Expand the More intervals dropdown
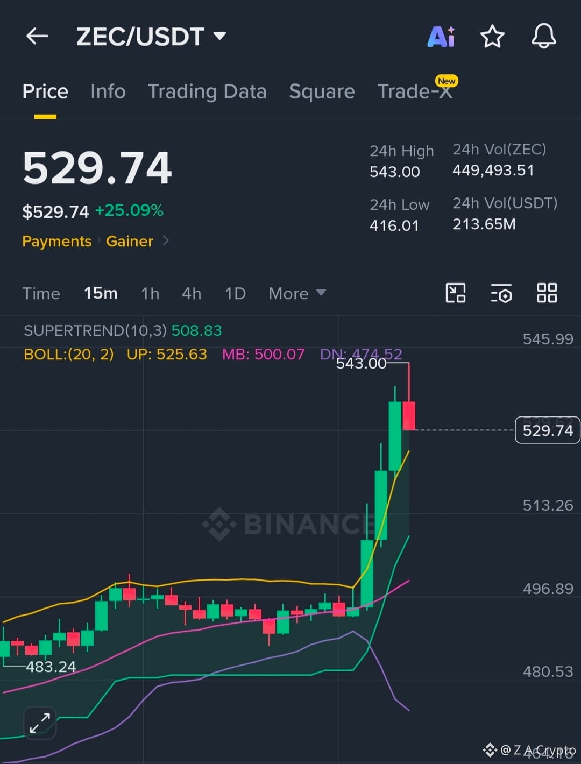This screenshot has height=764, width=581. point(297,293)
